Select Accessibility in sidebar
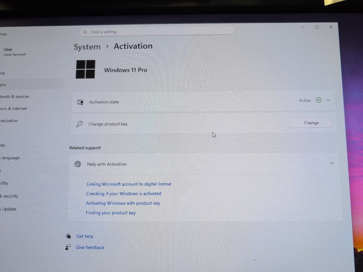This screenshot has width=363, height=272. tap(4, 183)
